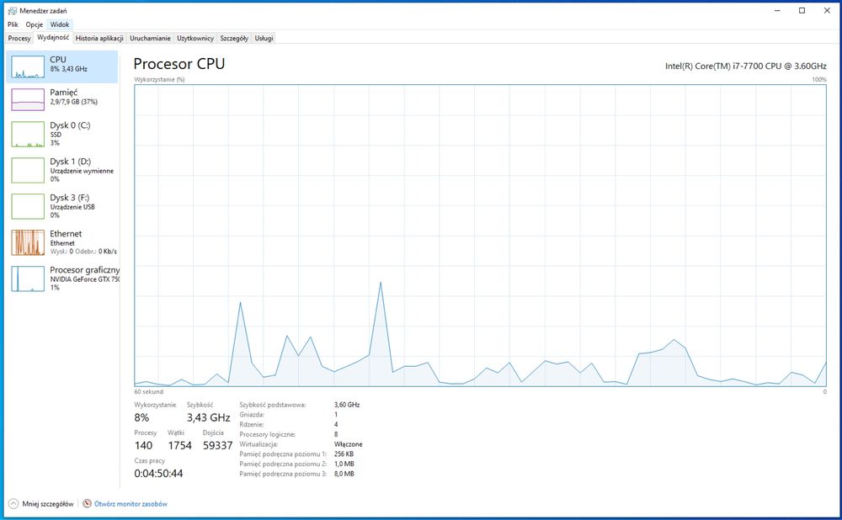This screenshot has height=520, width=842.
Task: Click the Otwórz monitor zasobów link
Action: 131,504
